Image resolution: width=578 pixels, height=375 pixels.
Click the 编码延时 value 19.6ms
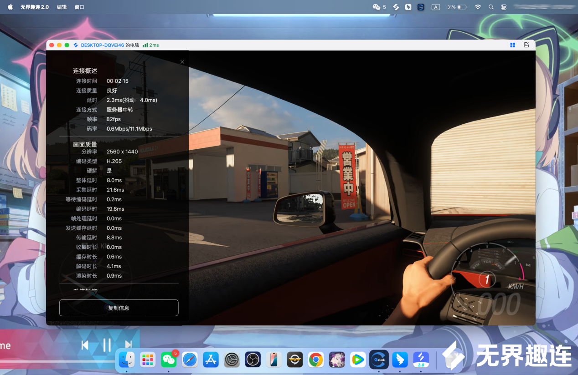pyautogui.click(x=115, y=209)
